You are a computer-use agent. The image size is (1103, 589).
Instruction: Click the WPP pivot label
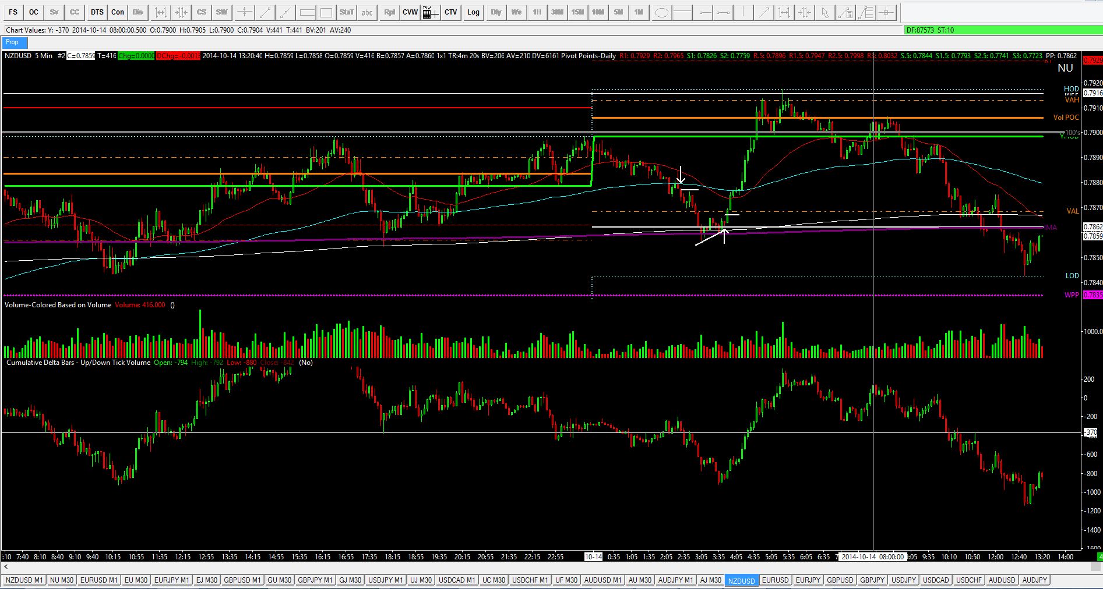[1072, 295]
